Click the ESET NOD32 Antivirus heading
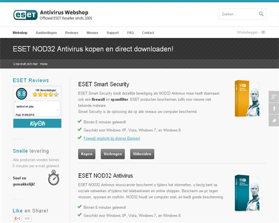Screen dimensions: 279x223 click(x=106, y=175)
